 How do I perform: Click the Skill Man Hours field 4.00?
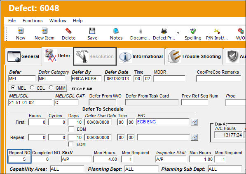(x=105, y=159)
